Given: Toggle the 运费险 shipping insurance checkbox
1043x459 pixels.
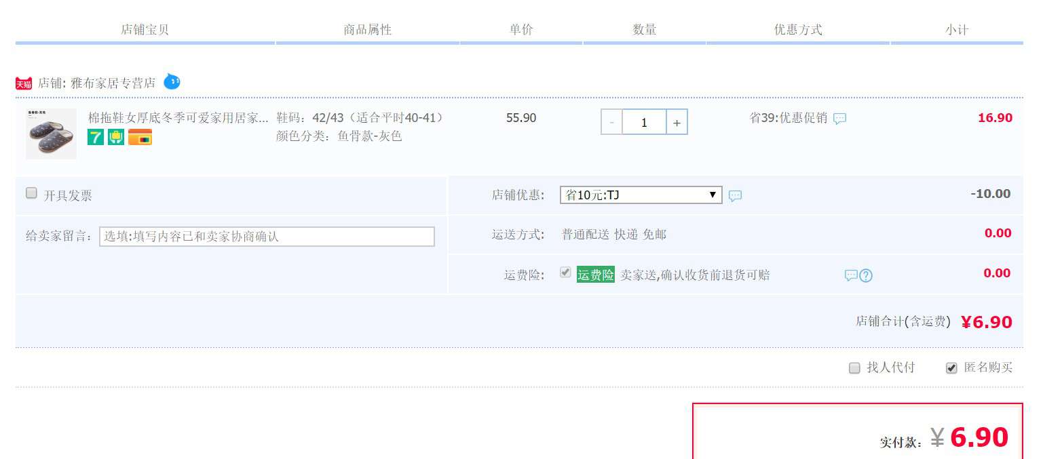Looking at the screenshot, I should pos(565,273).
